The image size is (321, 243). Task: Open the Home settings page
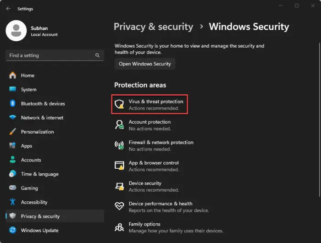(x=55, y=75)
